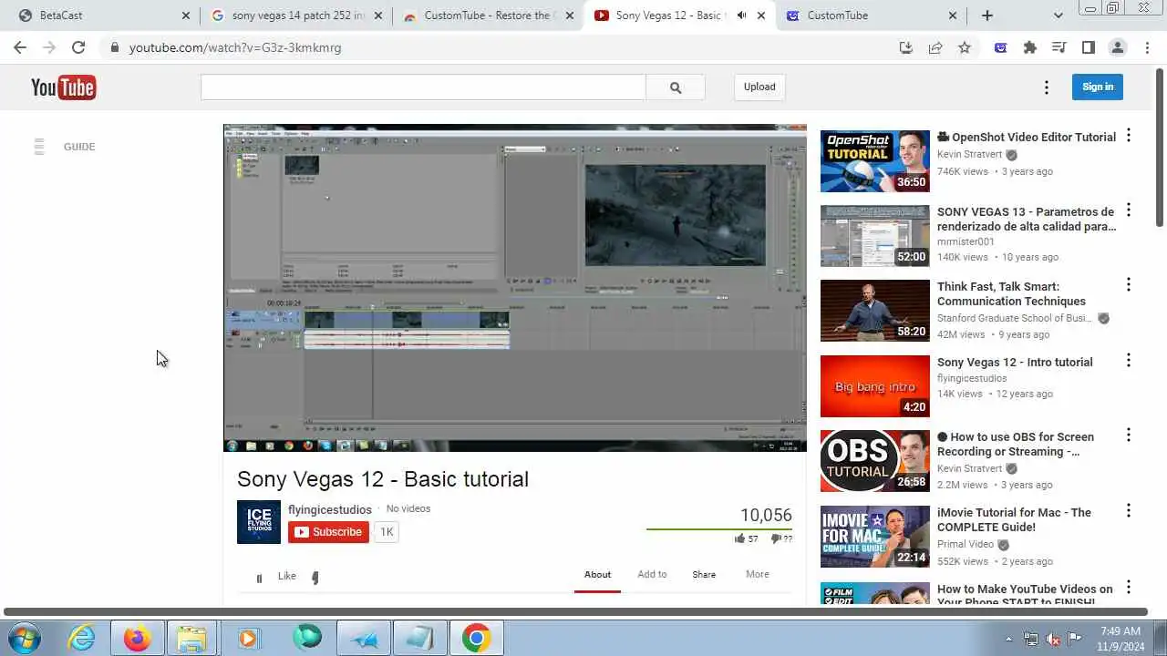The image size is (1167, 656).
Task: Subscribe to flyingicestudios
Action: tap(328, 532)
